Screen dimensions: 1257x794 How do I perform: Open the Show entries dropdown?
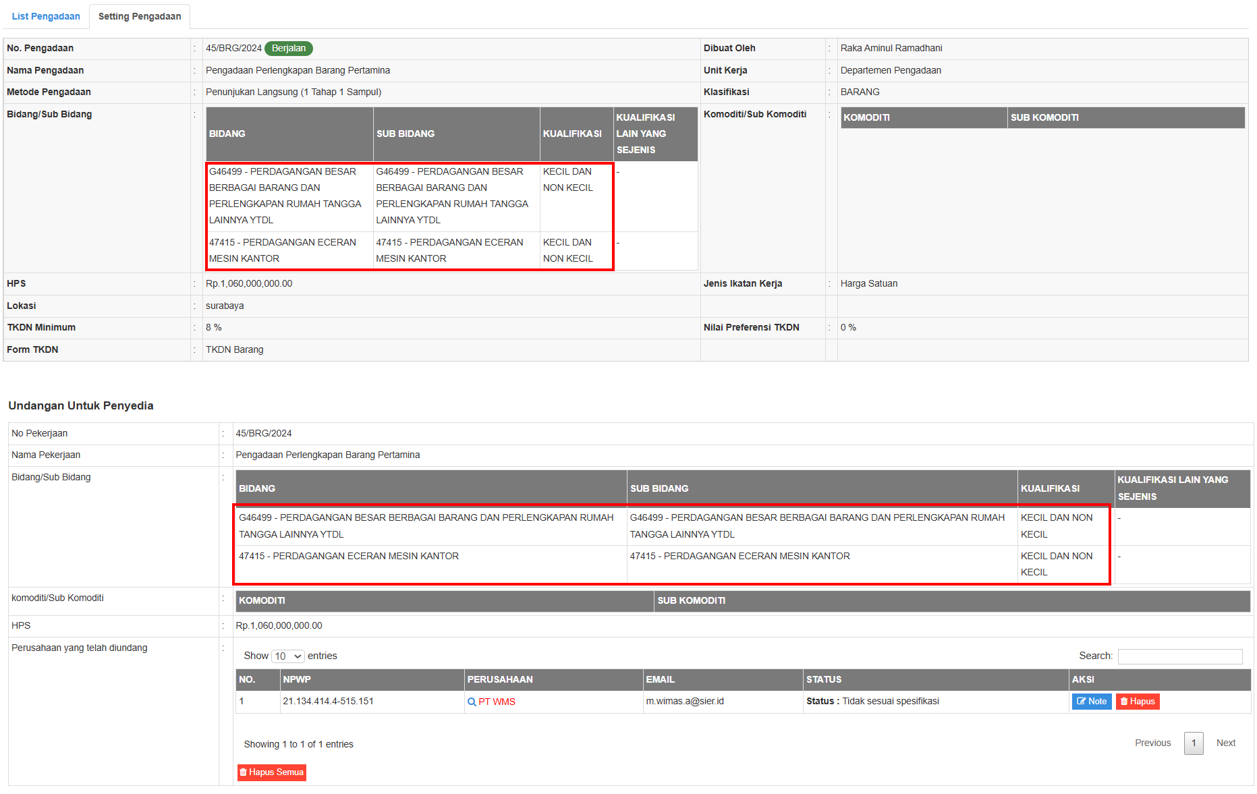(288, 656)
